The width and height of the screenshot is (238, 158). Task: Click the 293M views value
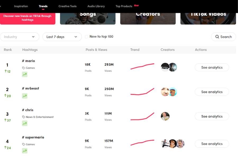tap(109, 65)
